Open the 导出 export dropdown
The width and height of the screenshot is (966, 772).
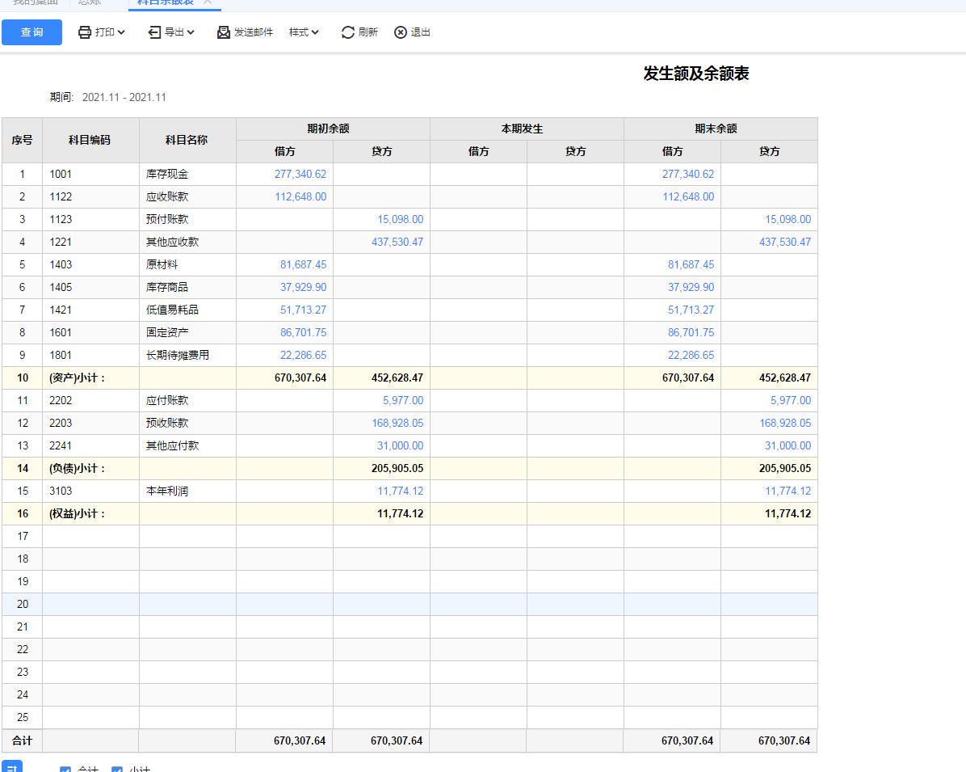[171, 32]
